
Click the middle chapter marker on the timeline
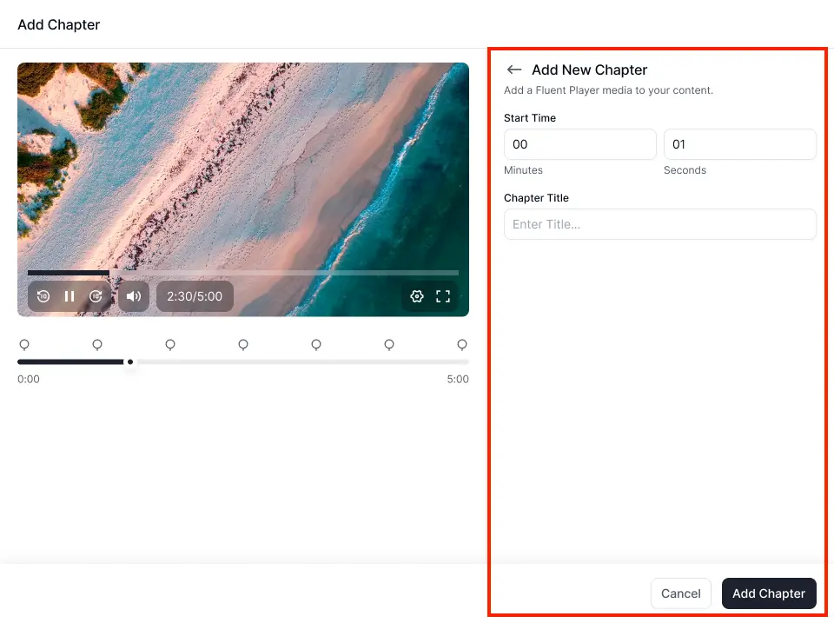tap(243, 344)
